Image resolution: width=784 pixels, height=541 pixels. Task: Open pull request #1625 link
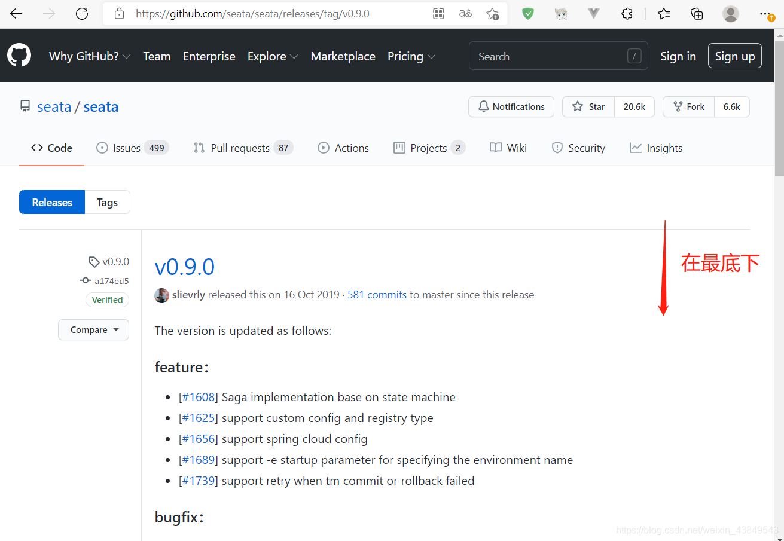pos(199,418)
